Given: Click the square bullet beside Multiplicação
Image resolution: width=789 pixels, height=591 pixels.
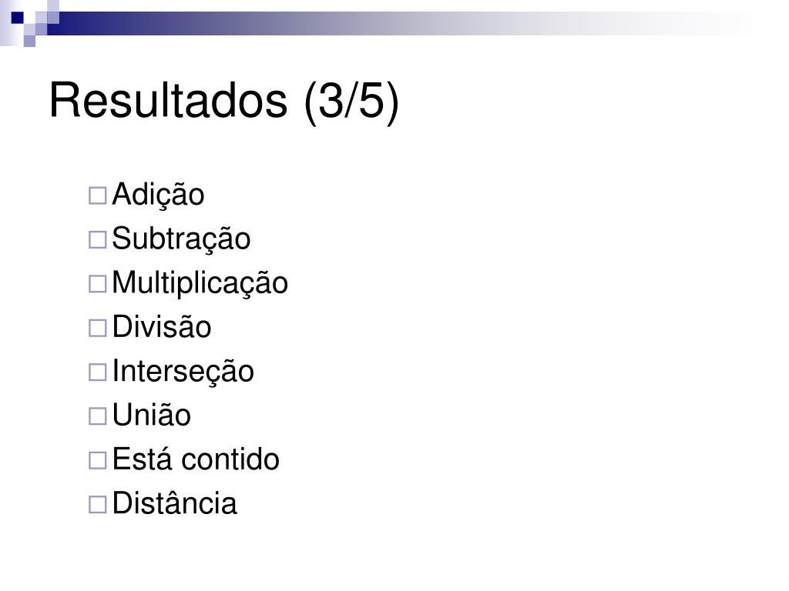Looking at the screenshot, I should [x=98, y=284].
